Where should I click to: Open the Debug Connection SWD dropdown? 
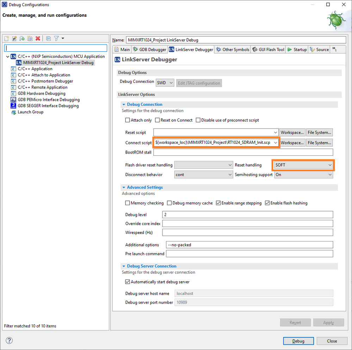pos(165,83)
